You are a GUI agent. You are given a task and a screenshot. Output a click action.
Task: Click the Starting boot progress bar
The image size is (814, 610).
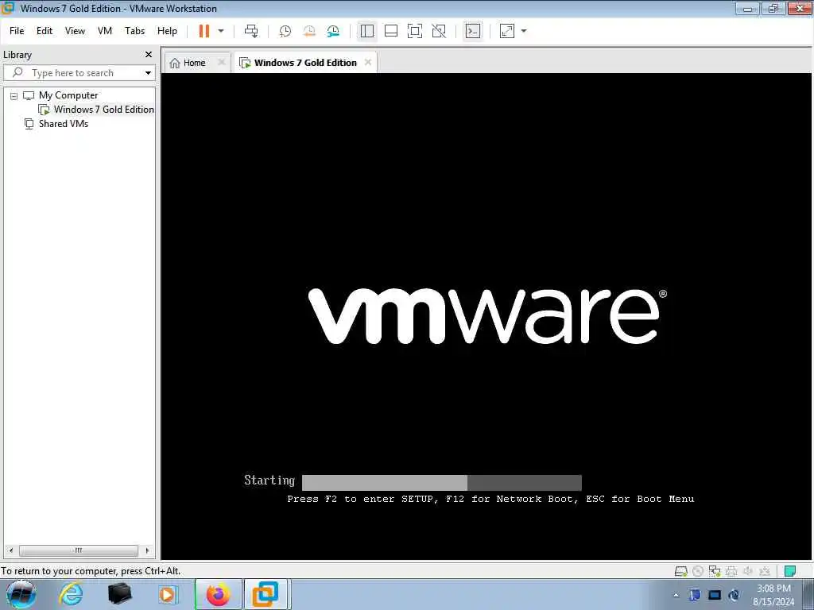[x=442, y=482]
